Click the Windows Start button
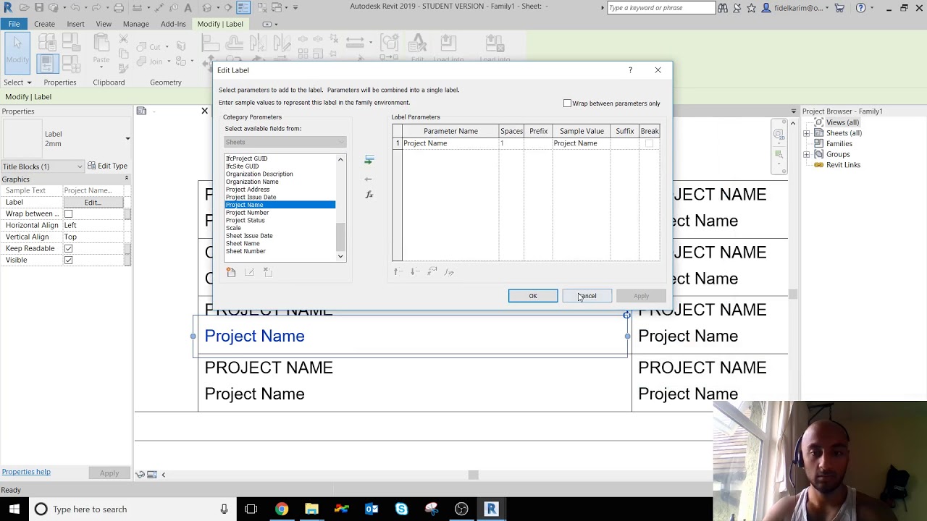 (14, 509)
